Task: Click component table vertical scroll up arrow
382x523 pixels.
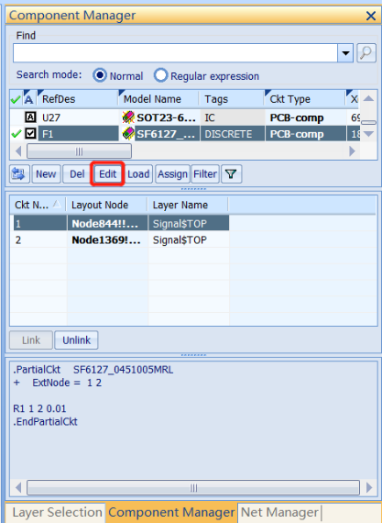Action: (x=368, y=98)
